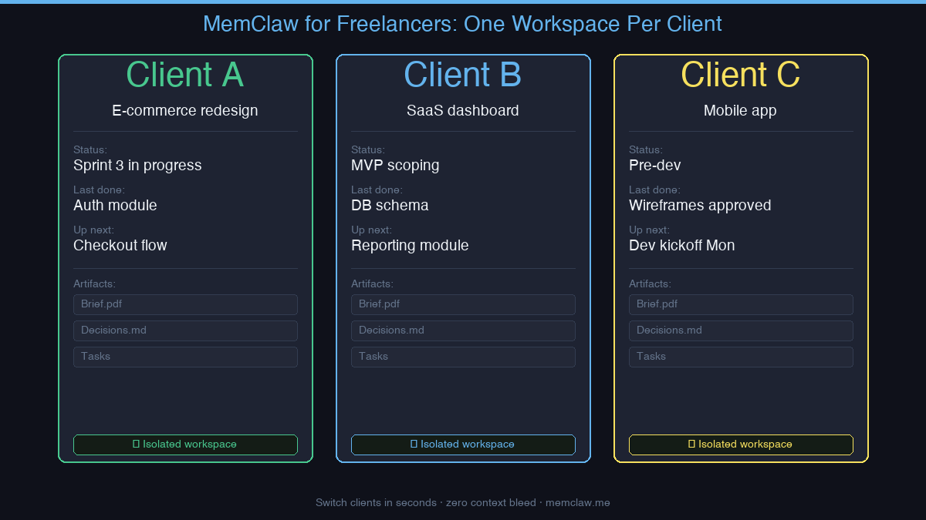926x520 pixels.
Task: Open Decisions.md under Client A artifacts
Action: [185, 330]
